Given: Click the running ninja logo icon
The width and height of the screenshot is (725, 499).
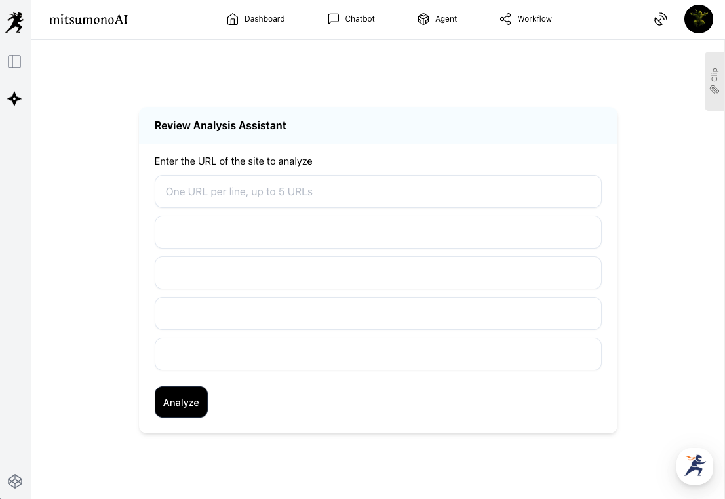Looking at the screenshot, I should [x=14, y=22].
